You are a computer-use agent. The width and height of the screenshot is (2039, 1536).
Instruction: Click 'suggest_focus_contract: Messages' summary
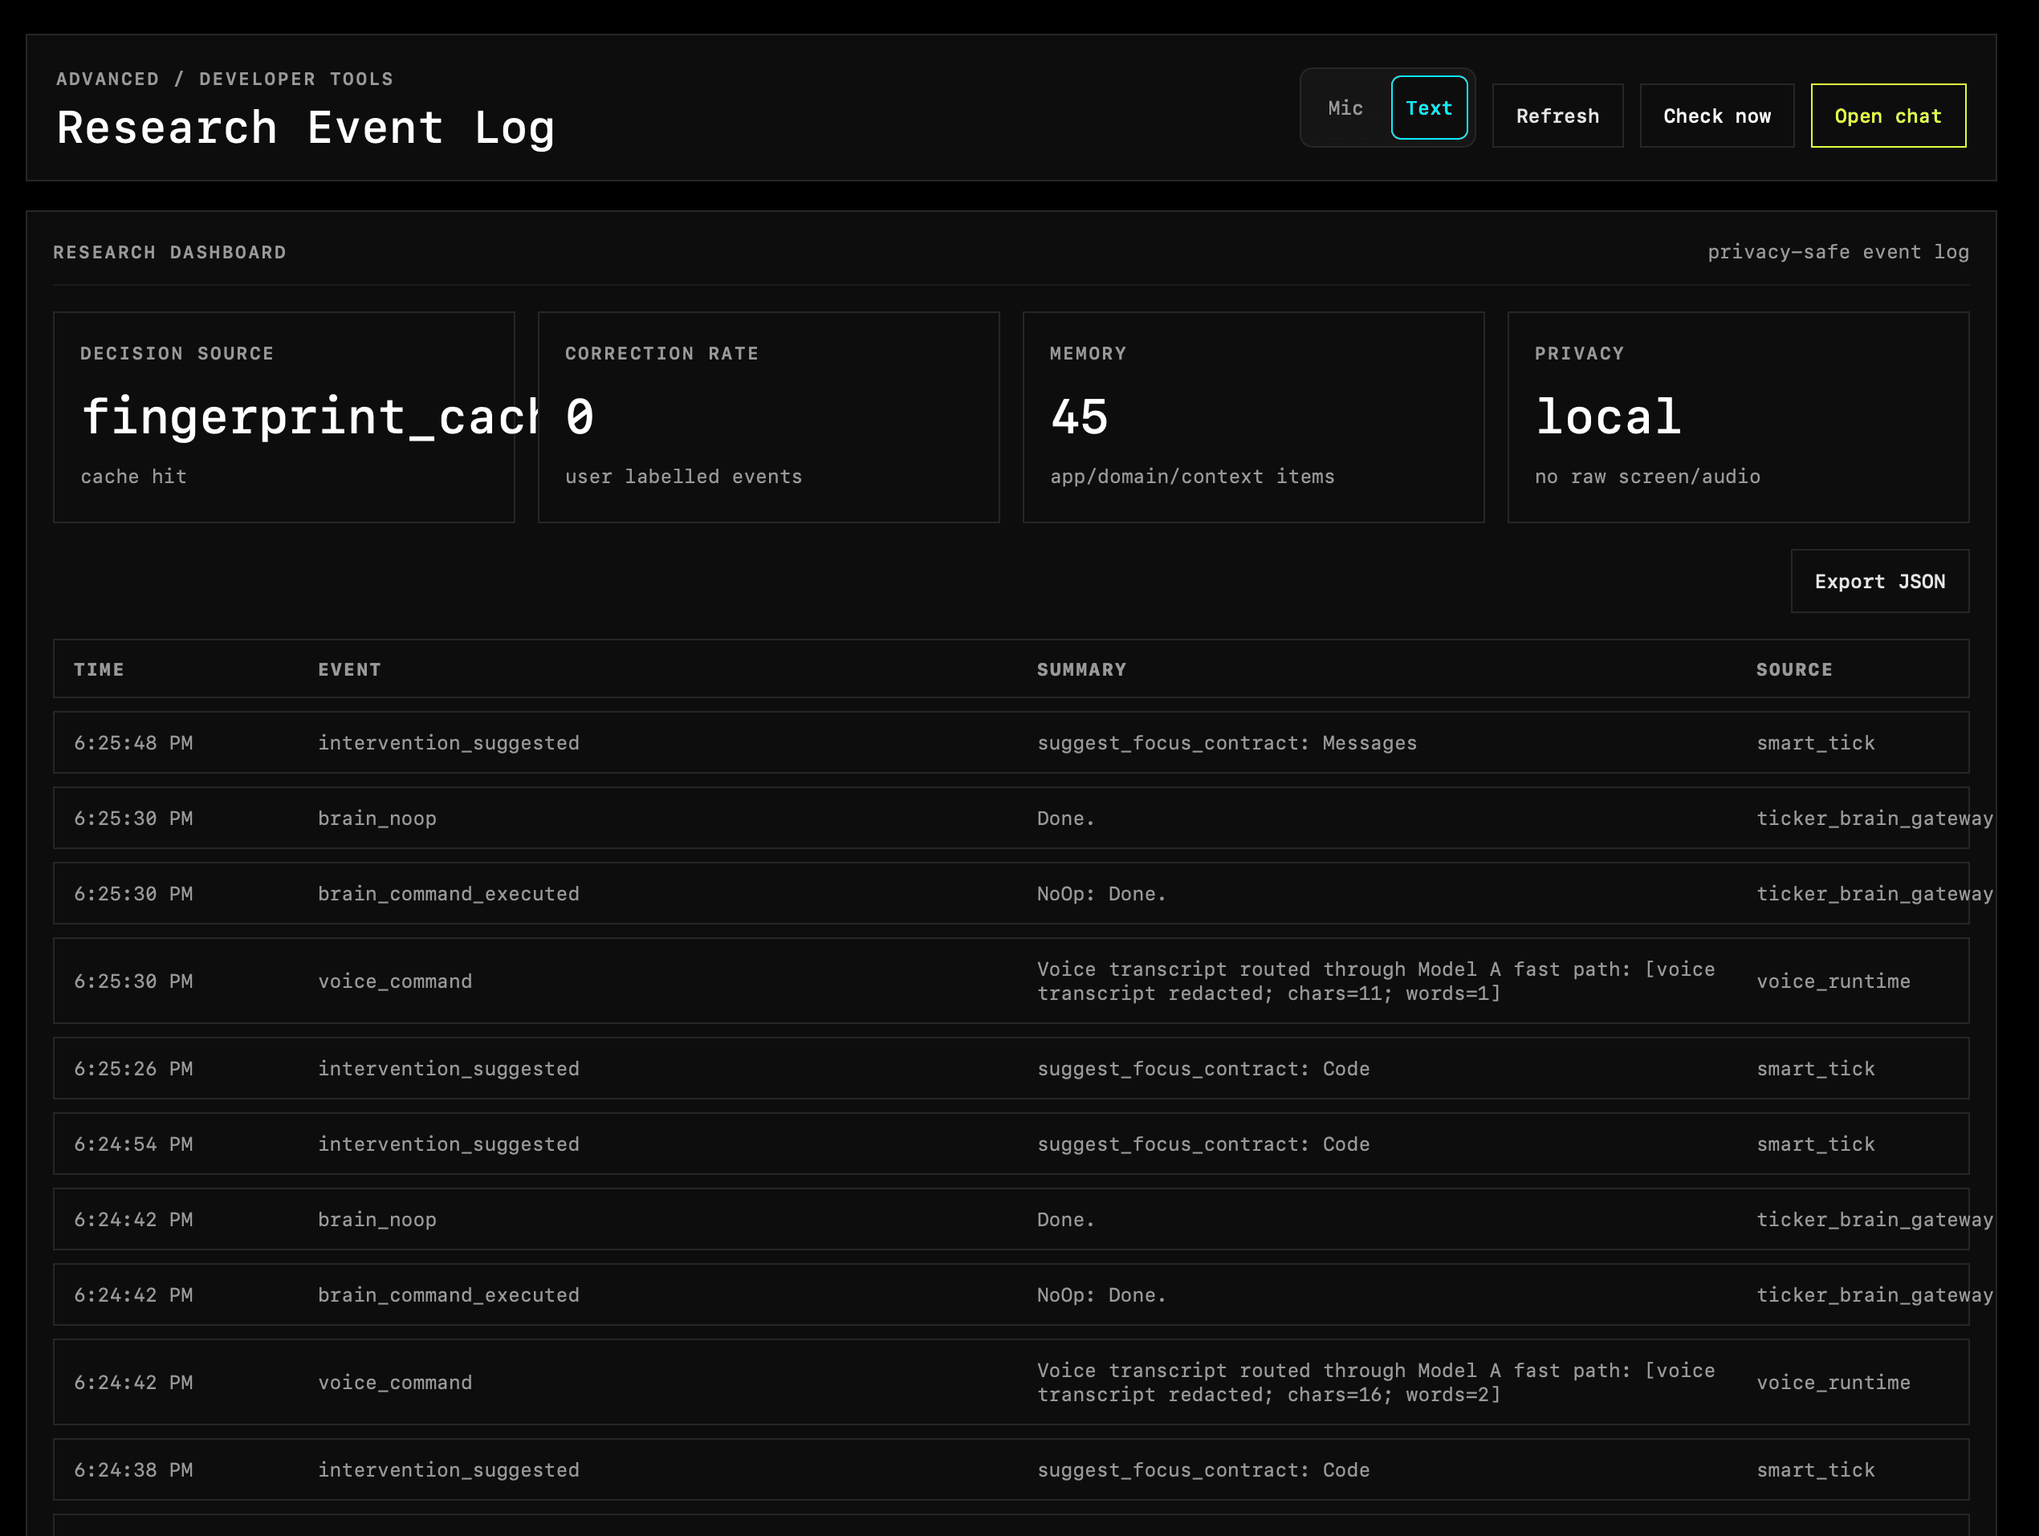click(x=1227, y=742)
